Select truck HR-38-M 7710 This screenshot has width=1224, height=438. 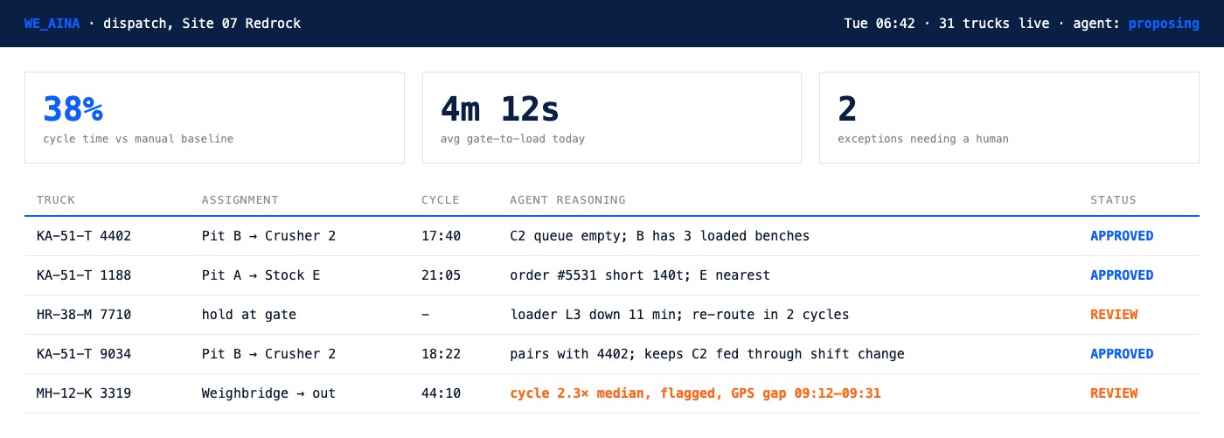[x=84, y=315]
